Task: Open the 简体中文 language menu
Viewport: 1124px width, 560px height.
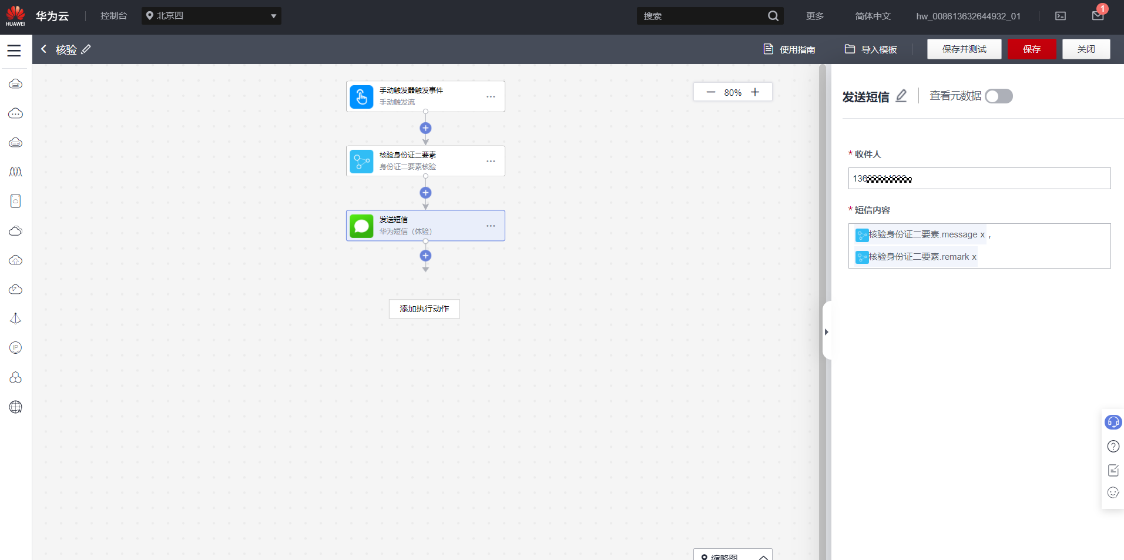Action: [x=873, y=16]
